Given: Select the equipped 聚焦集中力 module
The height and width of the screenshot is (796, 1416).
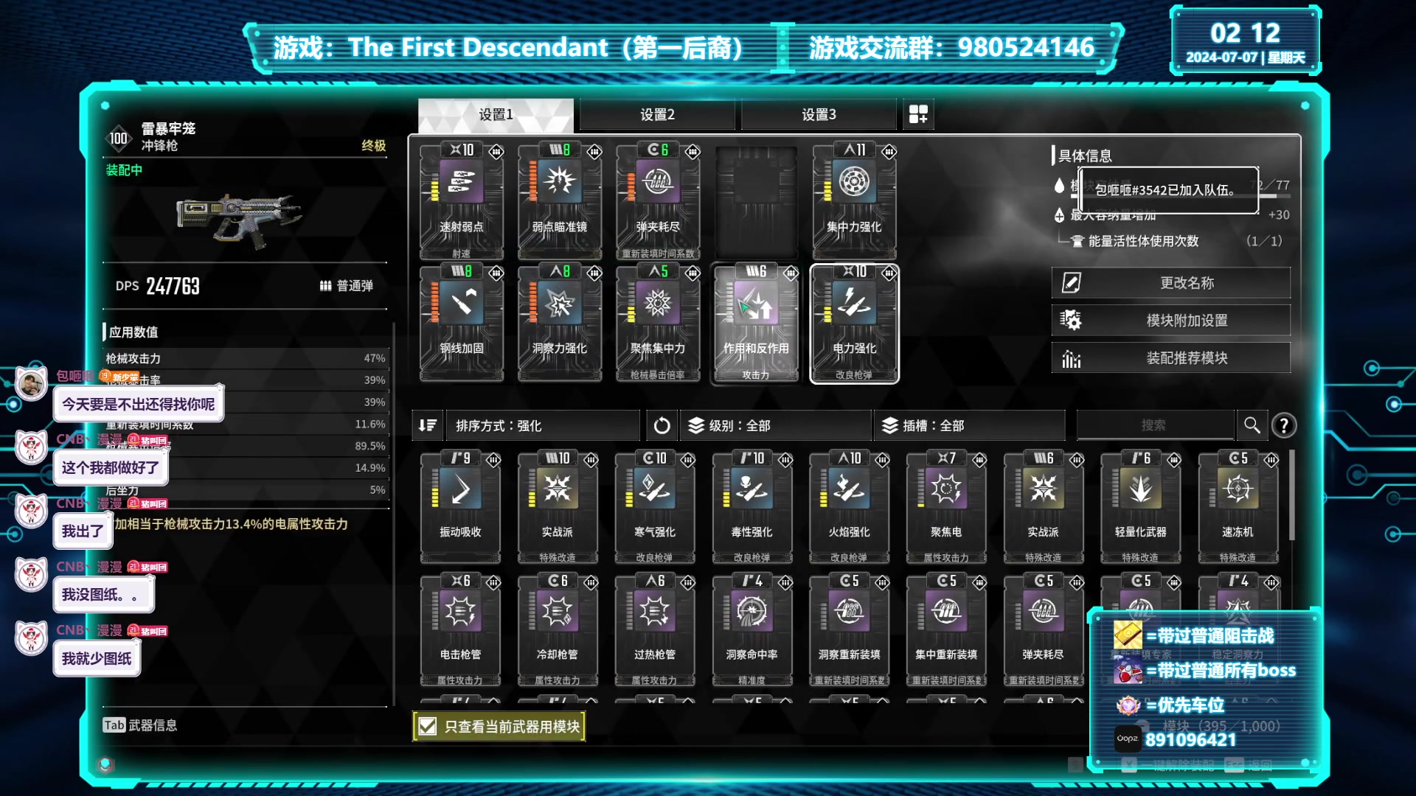Looking at the screenshot, I should tap(657, 323).
